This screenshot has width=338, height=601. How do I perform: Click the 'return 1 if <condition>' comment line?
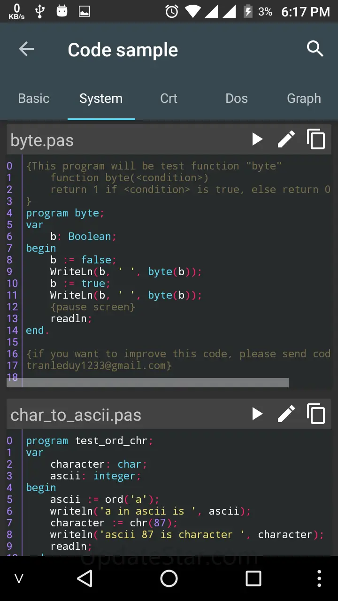pyautogui.click(x=191, y=190)
